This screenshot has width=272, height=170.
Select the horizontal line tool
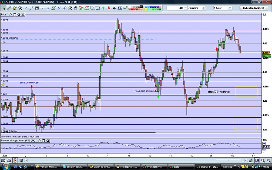click(x=43, y=8)
